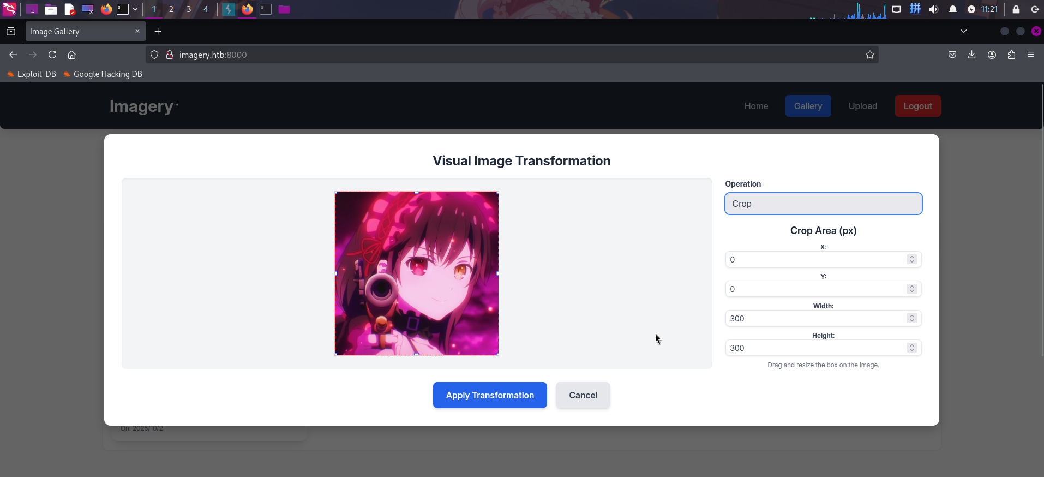Switch to workspace 3
The width and height of the screenshot is (1044, 477).
click(x=189, y=9)
